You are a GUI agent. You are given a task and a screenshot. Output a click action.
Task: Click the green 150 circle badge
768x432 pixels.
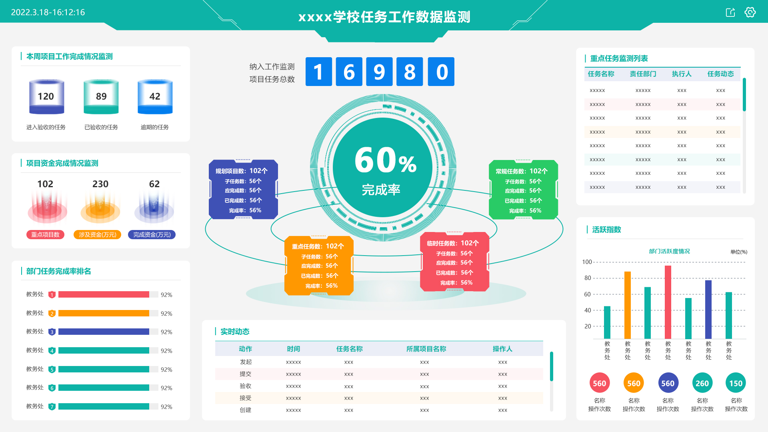tap(736, 383)
